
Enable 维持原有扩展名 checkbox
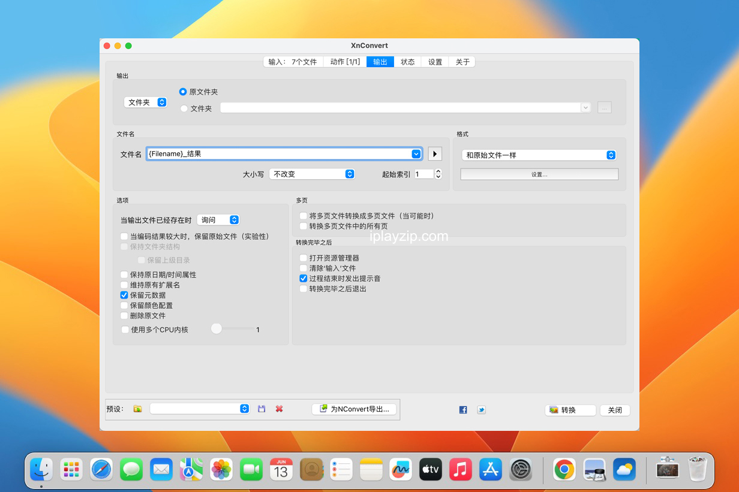pyautogui.click(x=125, y=285)
